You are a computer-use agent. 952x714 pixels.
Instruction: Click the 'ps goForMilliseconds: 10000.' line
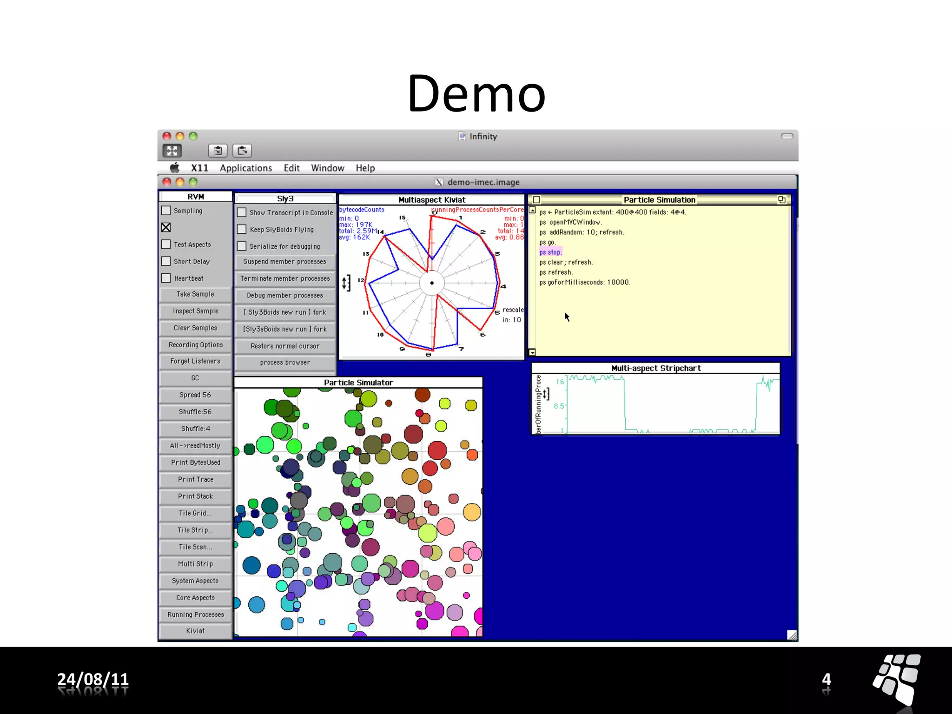click(x=585, y=282)
